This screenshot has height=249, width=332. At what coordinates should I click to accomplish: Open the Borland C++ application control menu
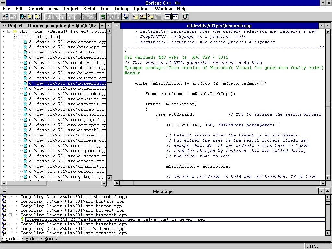click(x=3, y=3)
